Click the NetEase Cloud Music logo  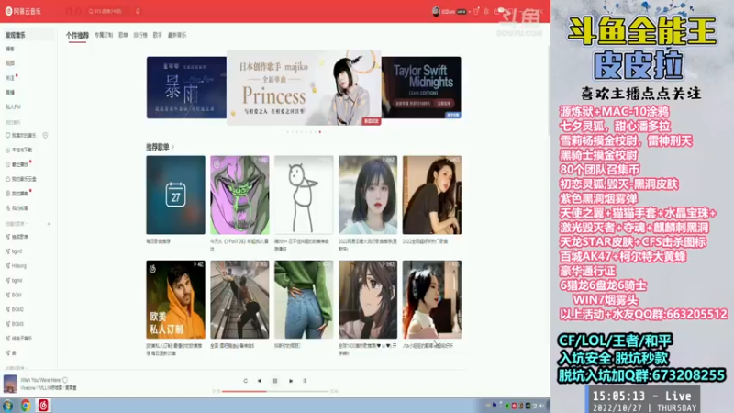click(x=23, y=11)
